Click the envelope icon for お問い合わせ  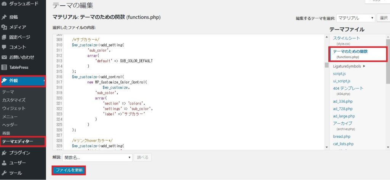tap(4, 57)
